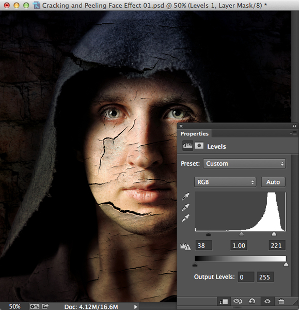Select the white point eyedropper
Image resolution: width=299 pixels, height=310 pixels.
click(x=185, y=218)
